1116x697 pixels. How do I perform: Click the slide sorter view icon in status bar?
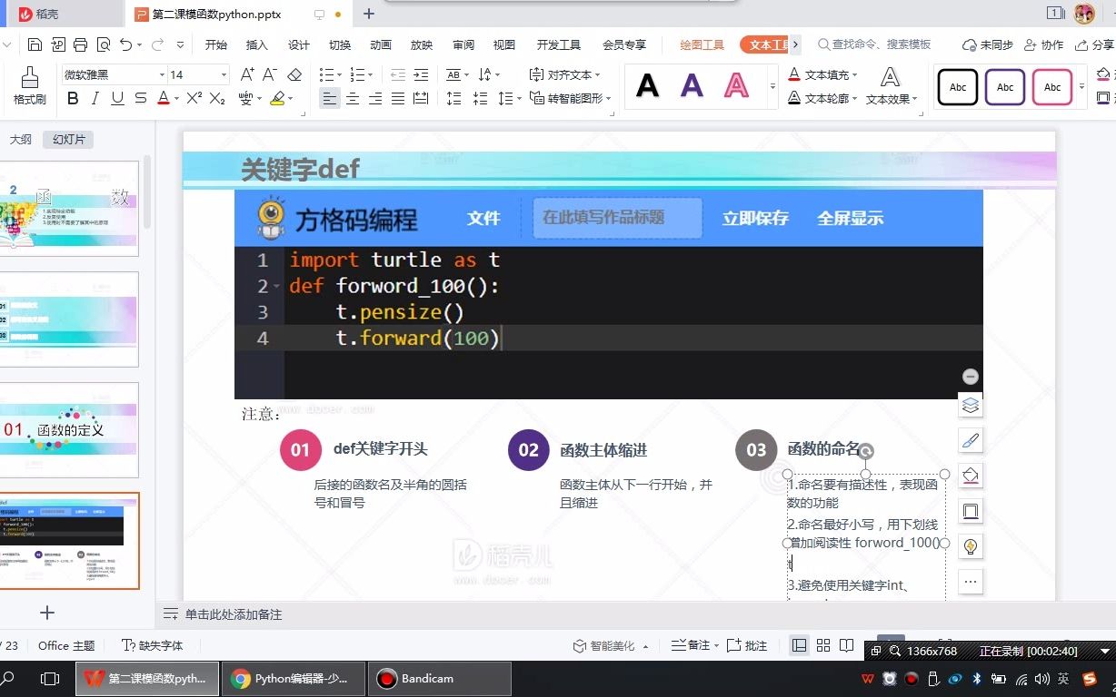823,644
